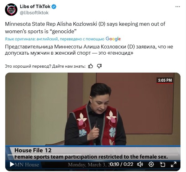Click the Russian translated tweet text

click(89, 50)
